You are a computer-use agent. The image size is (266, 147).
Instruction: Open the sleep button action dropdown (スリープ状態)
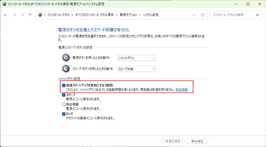point(136,69)
